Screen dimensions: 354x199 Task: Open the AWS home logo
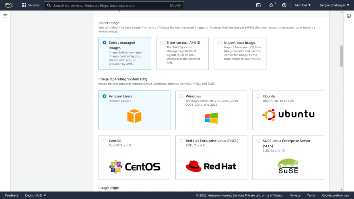tap(8, 5)
